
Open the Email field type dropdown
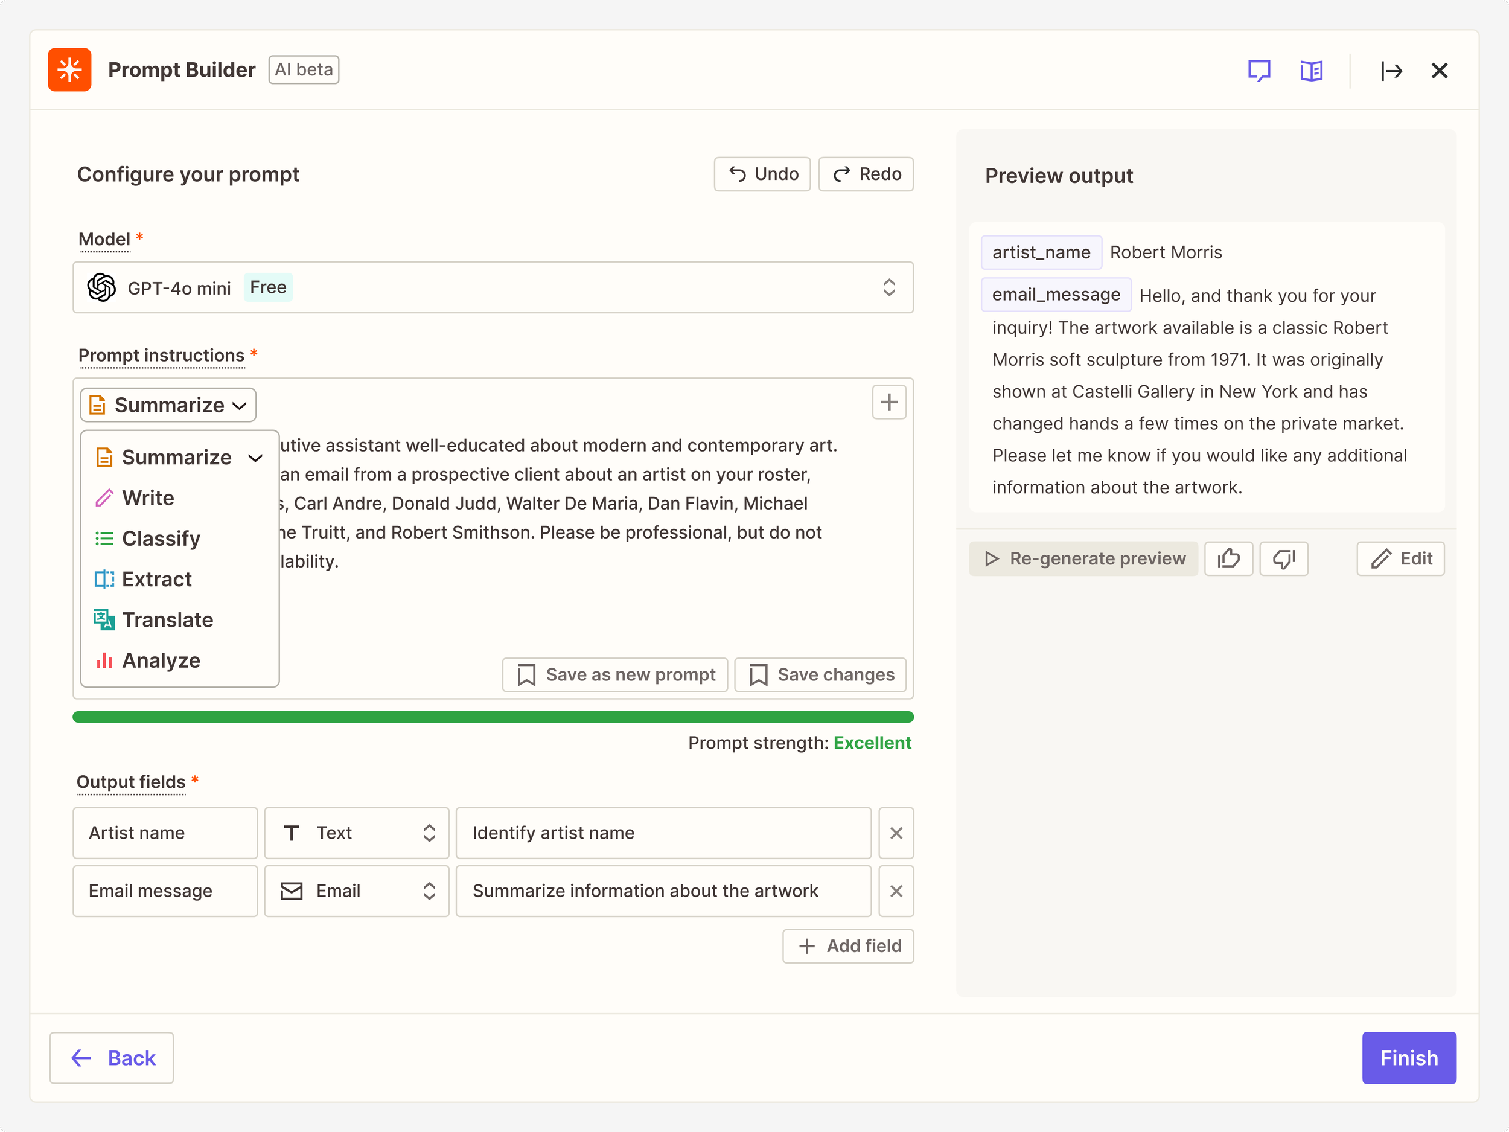(356, 891)
